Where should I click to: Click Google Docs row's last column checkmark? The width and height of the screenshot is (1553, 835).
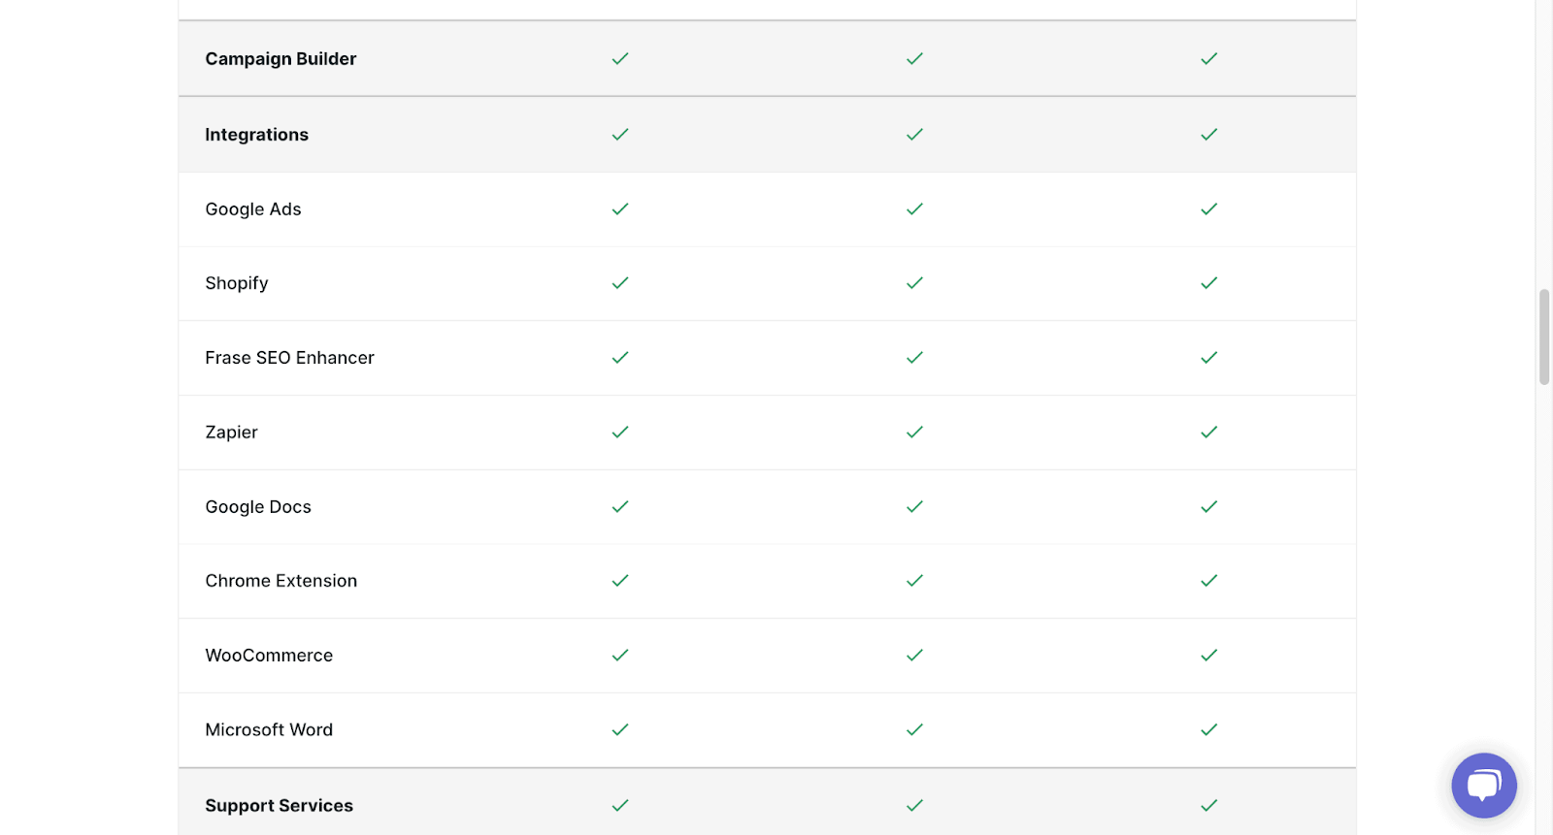pyautogui.click(x=1208, y=507)
